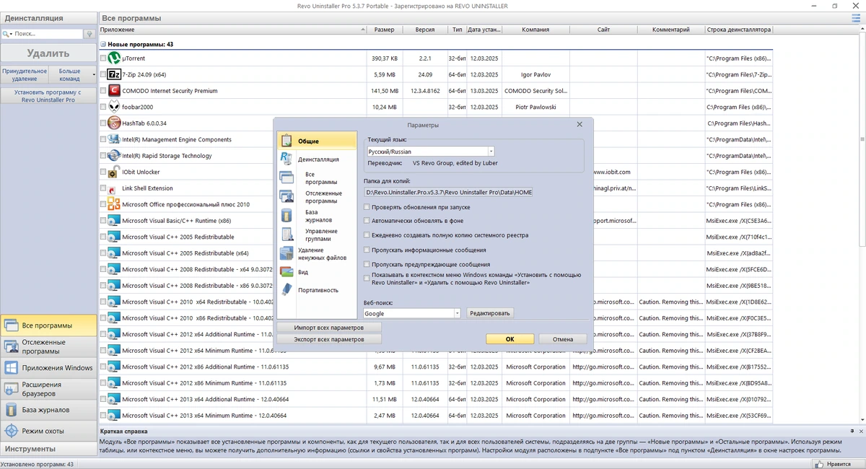Viewport: 866px width, 469px height.
Task: Click the COMODO Internet Security icon
Action: click(113, 91)
